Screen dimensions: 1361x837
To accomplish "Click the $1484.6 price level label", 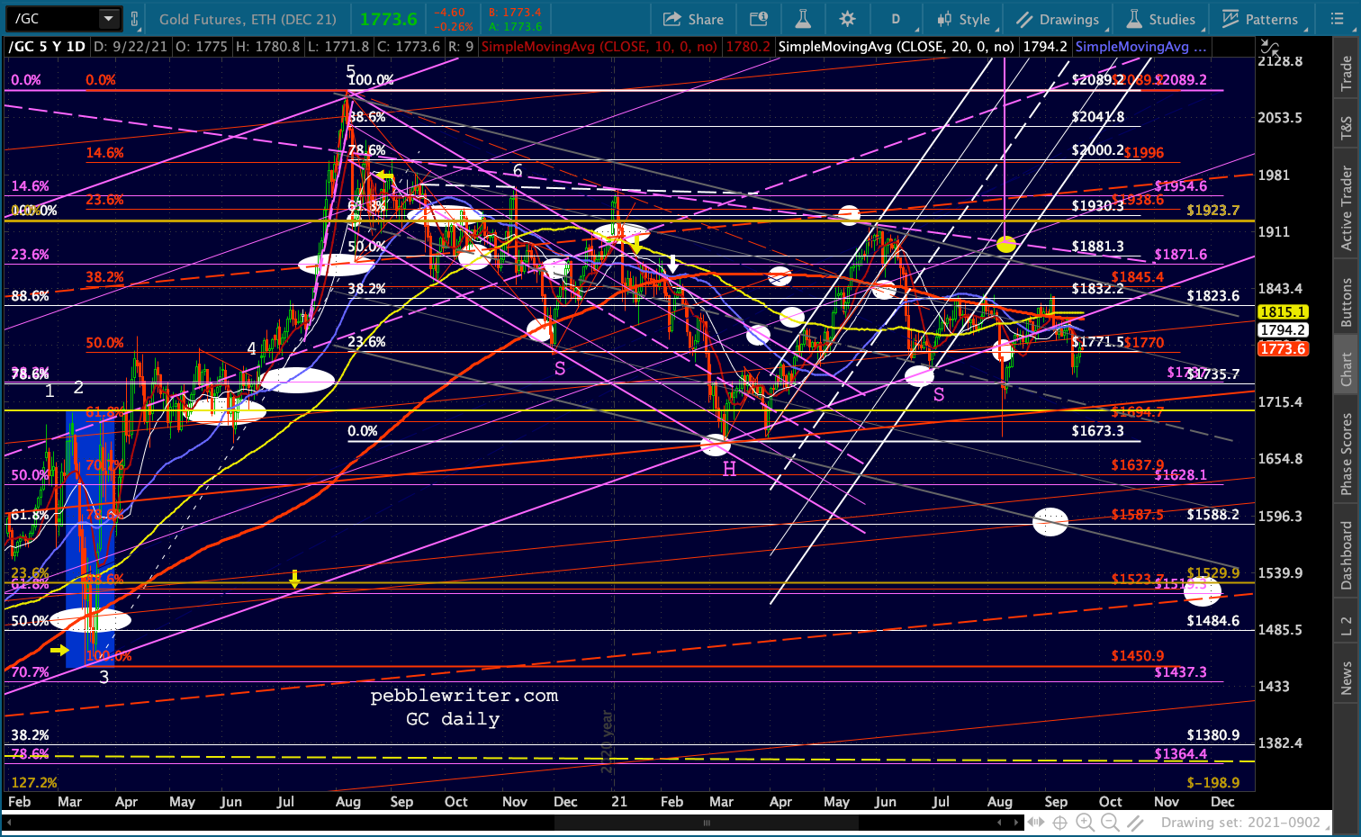I will [1213, 621].
